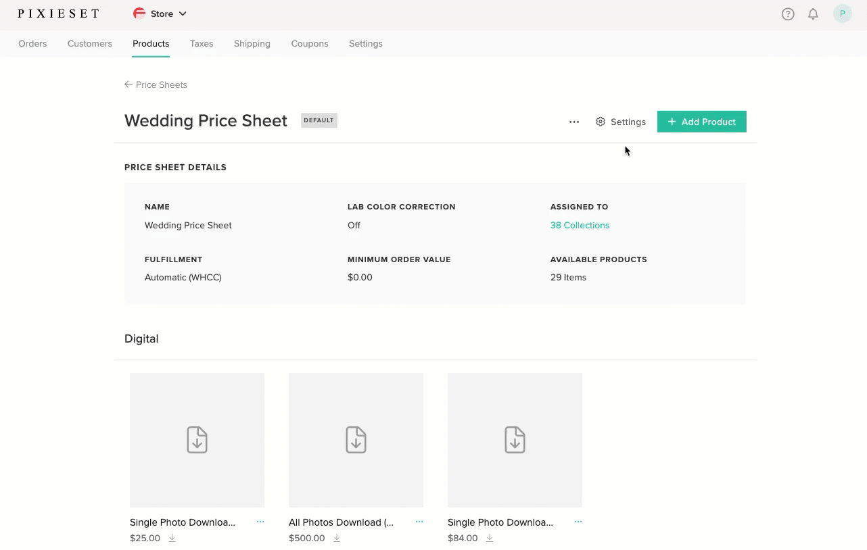This screenshot has width=867, height=550.
Task: Go to the Orders tab
Action: pos(32,43)
